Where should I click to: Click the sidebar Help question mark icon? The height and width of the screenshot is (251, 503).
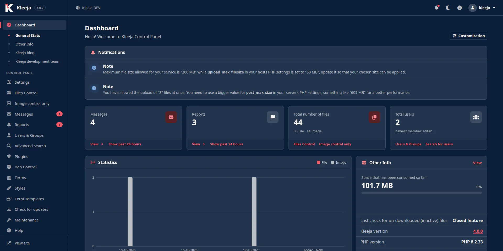pyautogui.click(x=9, y=231)
